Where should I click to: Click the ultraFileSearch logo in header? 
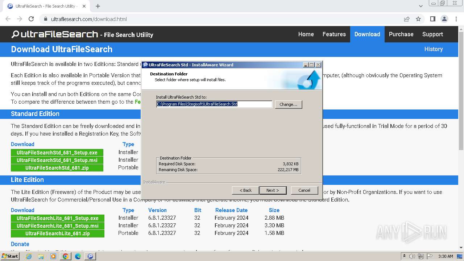pyautogui.click(x=54, y=34)
